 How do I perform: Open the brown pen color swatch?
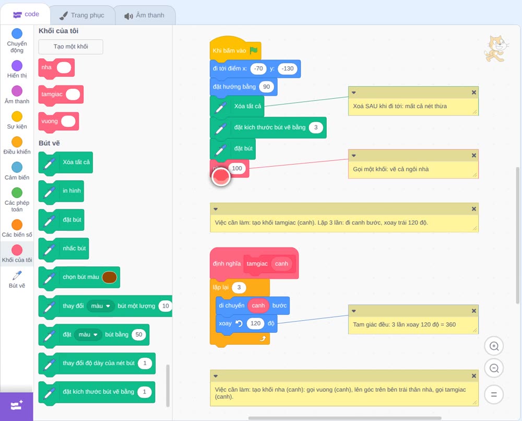tap(109, 277)
